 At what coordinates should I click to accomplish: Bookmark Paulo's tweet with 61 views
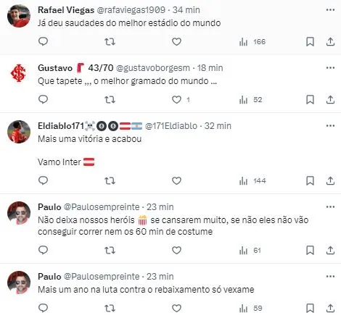pyautogui.click(x=310, y=250)
